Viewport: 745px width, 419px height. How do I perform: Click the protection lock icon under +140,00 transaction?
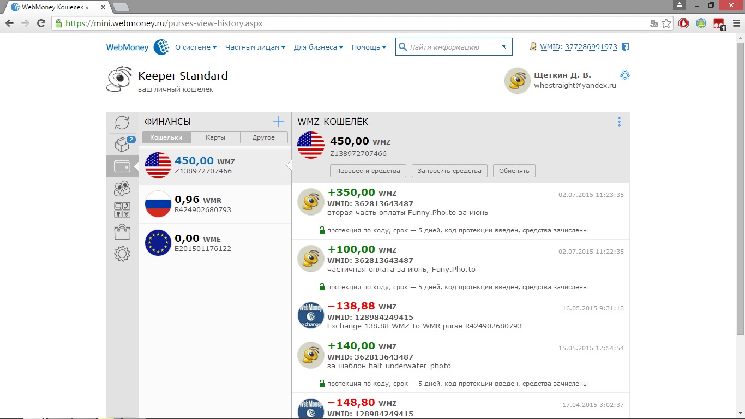(322, 384)
